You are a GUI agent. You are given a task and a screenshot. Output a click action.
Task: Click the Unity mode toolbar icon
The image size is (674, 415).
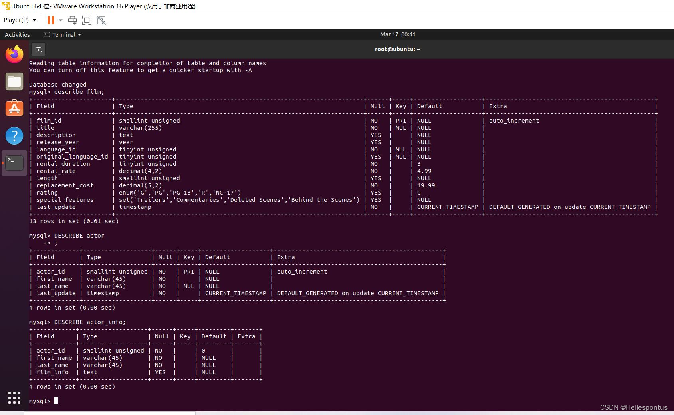point(101,20)
